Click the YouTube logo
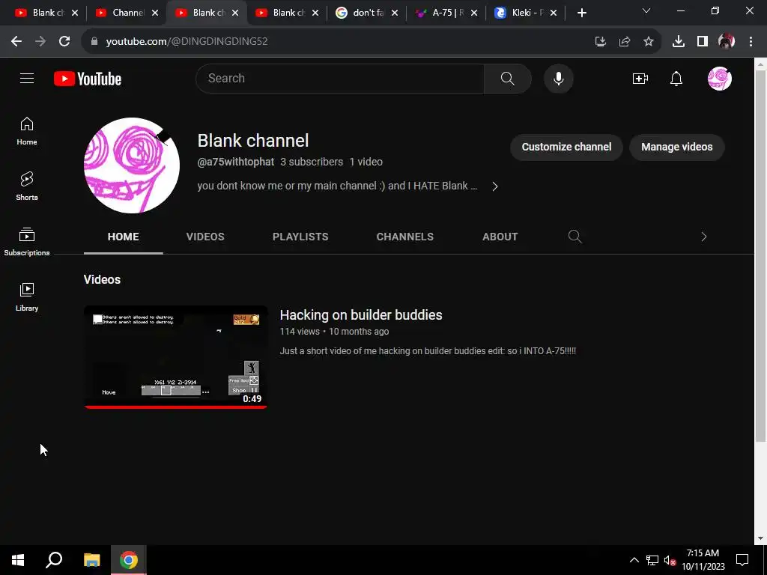This screenshot has width=767, height=575. [88, 79]
